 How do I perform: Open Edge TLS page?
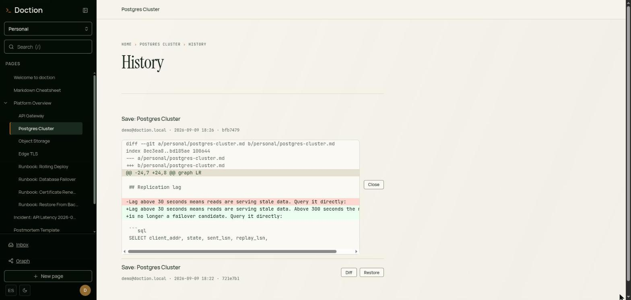point(28,154)
